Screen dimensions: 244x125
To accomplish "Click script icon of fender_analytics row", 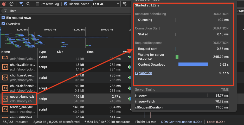I will (x=5, y=109).
